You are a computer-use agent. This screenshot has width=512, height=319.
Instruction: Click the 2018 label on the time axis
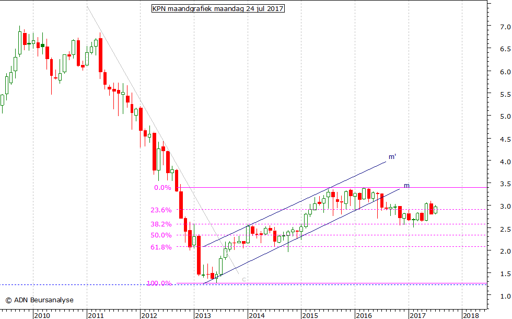pyautogui.click(x=471, y=315)
